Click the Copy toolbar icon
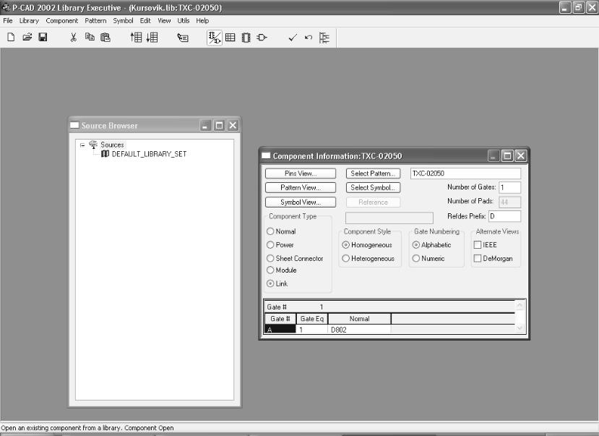The height and width of the screenshot is (436, 599). pos(90,37)
